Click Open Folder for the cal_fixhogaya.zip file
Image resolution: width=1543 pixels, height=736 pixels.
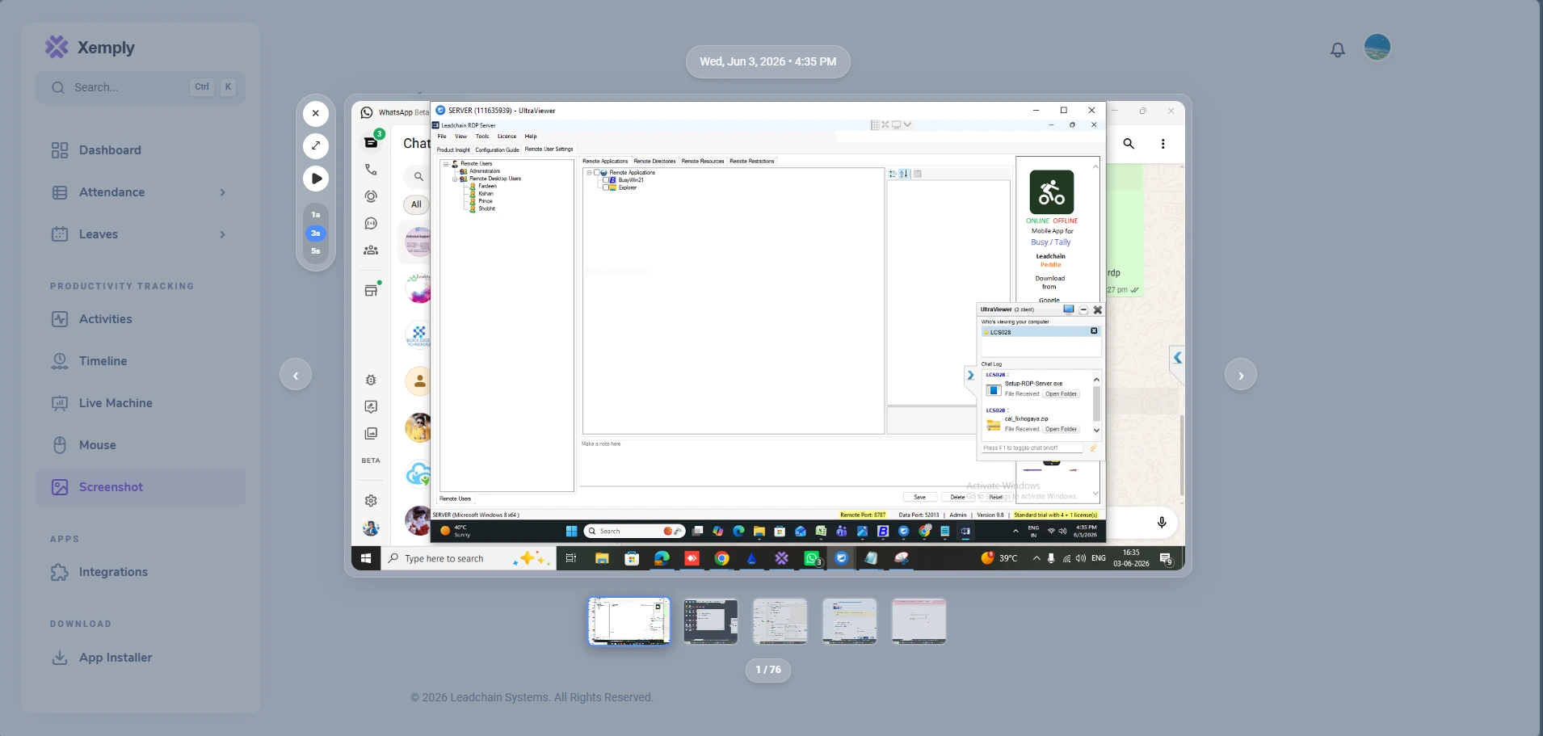tap(1061, 429)
